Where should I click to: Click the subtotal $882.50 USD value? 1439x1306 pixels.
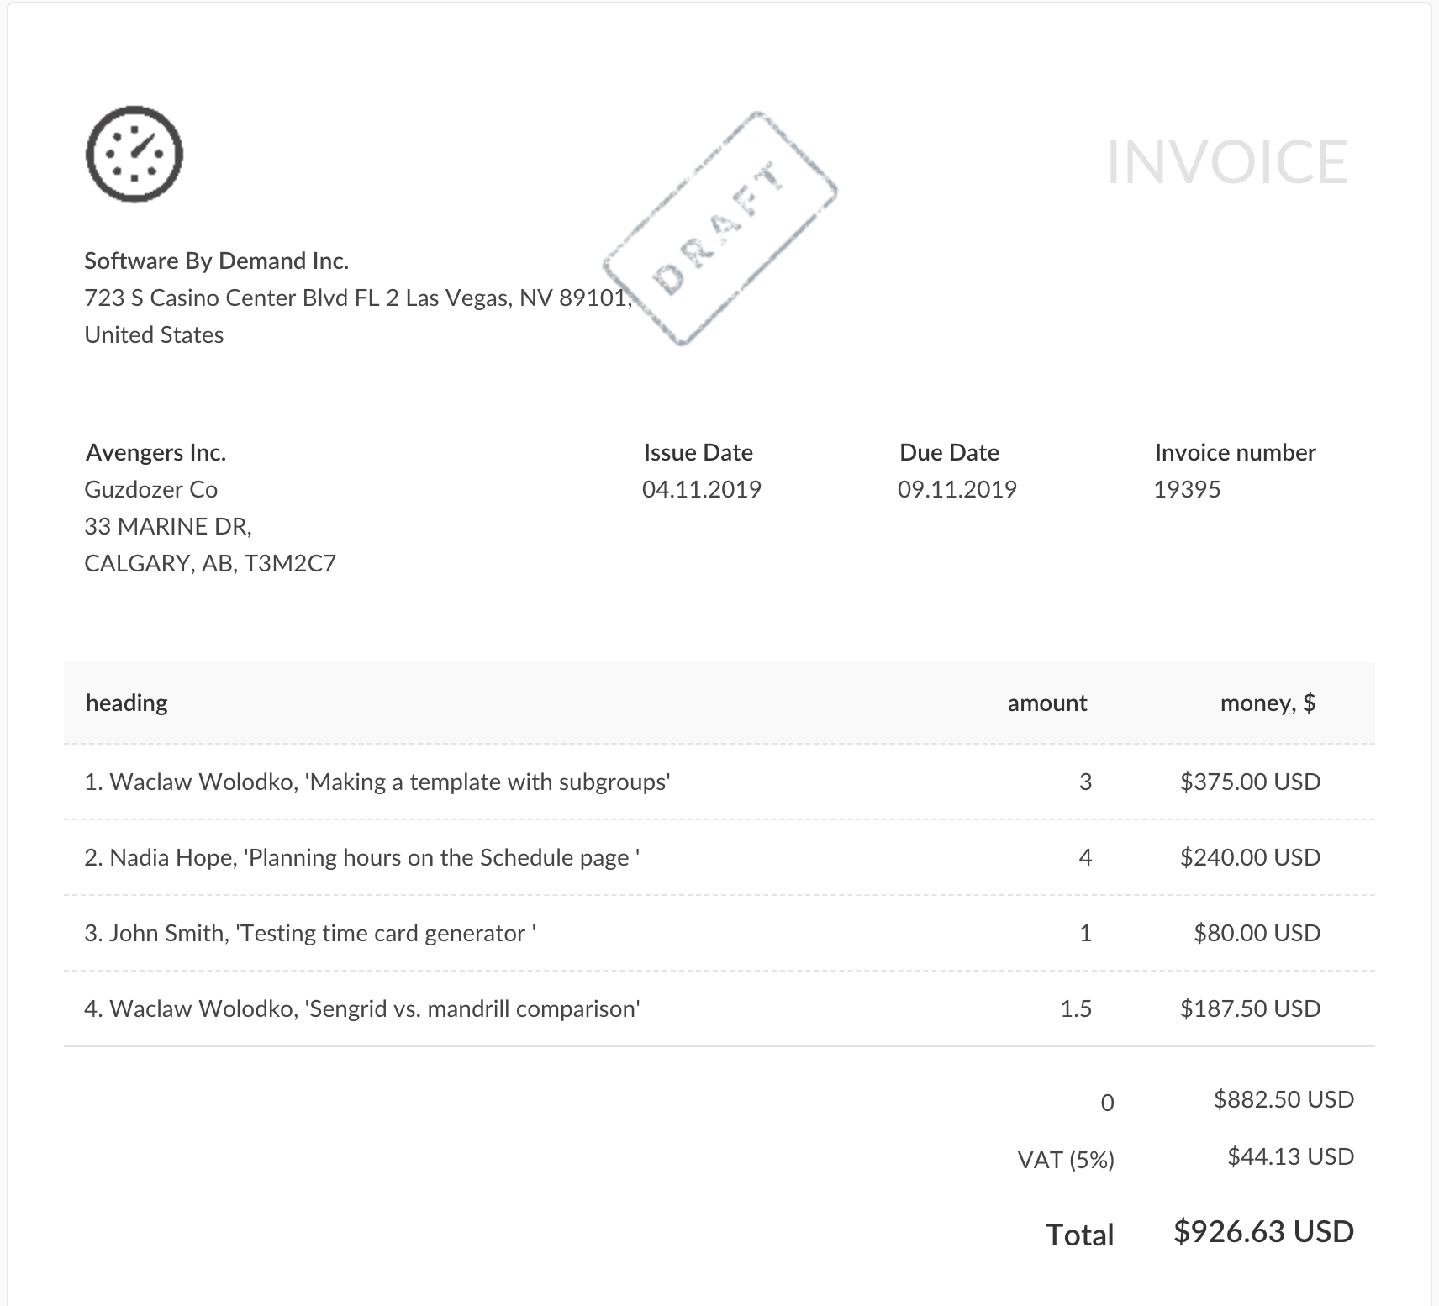coord(1284,1100)
